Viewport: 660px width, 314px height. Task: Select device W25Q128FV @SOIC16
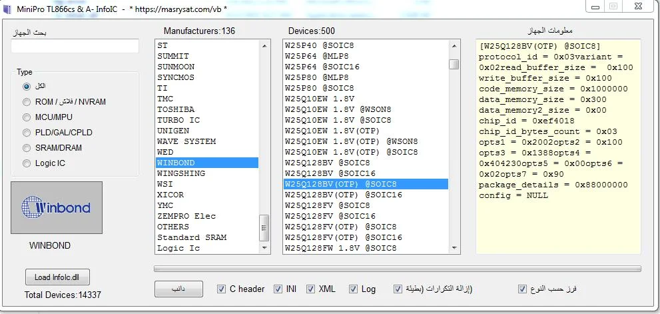366,216
